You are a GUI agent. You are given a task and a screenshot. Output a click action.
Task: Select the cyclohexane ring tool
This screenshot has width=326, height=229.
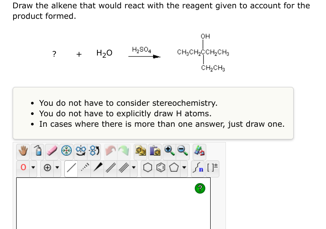pyautogui.click(x=148, y=167)
